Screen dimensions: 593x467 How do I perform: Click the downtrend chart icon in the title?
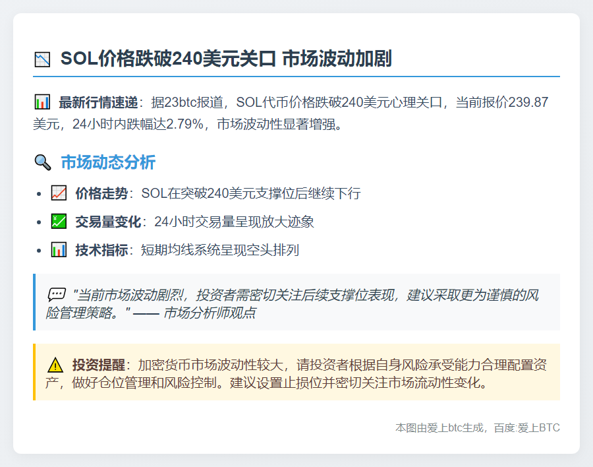click(42, 60)
